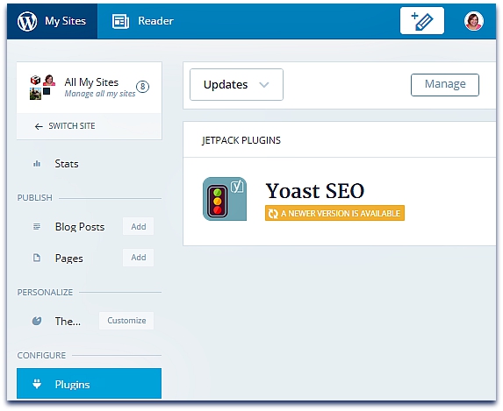The width and height of the screenshot is (503, 411).
Task: Select Plugins in the sidebar
Action: (x=90, y=384)
